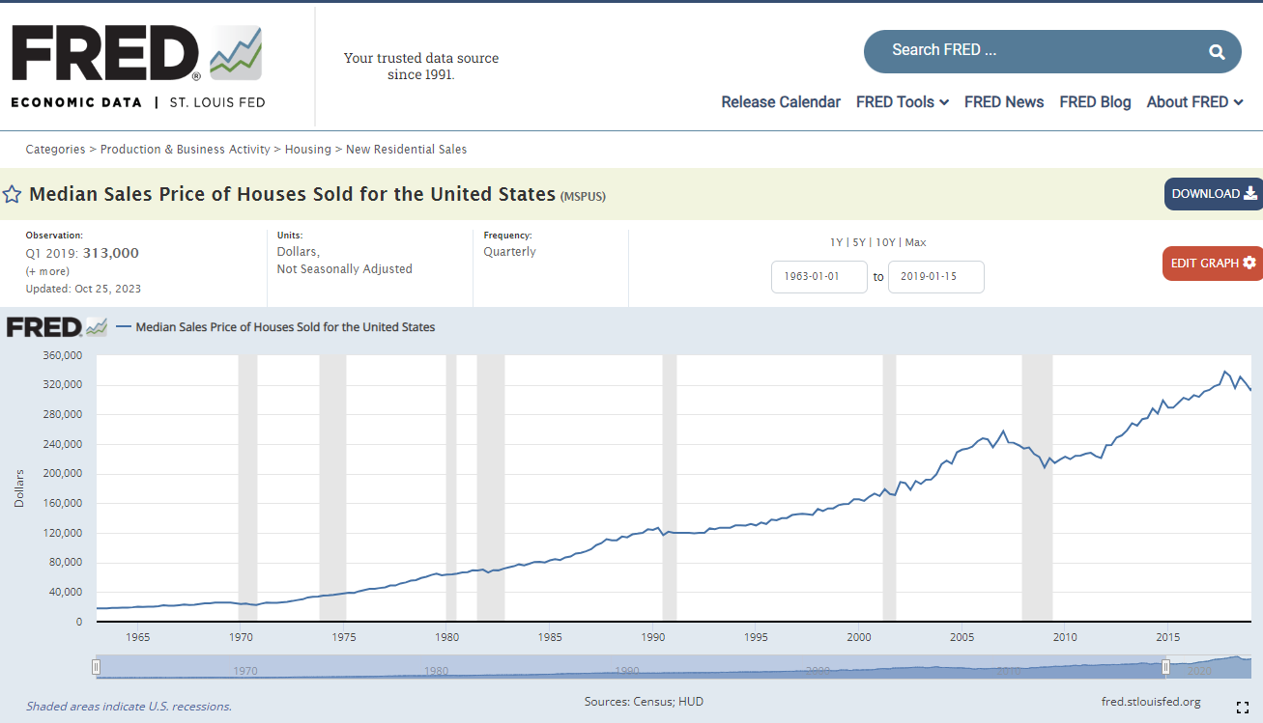Click the download arrow icon

(x=1249, y=193)
